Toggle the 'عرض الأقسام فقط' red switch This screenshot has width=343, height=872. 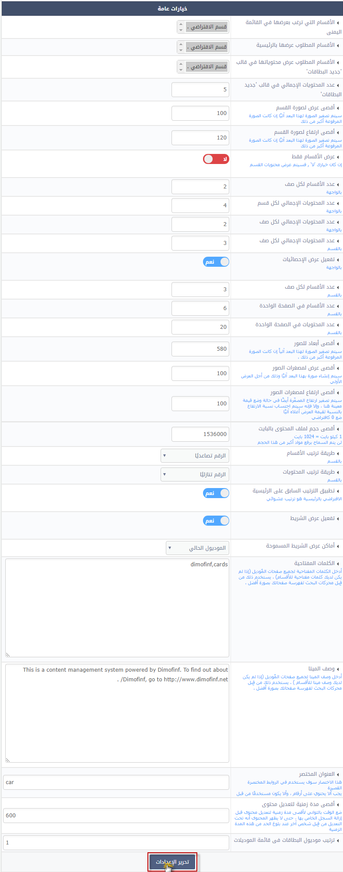216,159
